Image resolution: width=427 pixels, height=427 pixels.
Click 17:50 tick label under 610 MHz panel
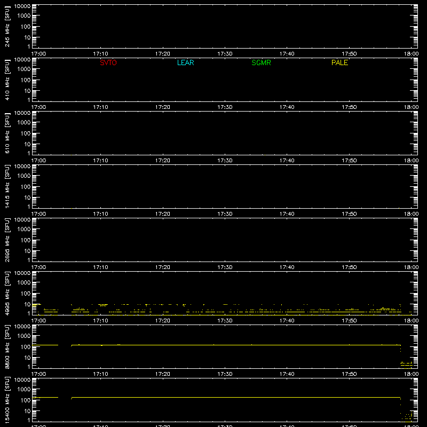(x=349, y=161)
